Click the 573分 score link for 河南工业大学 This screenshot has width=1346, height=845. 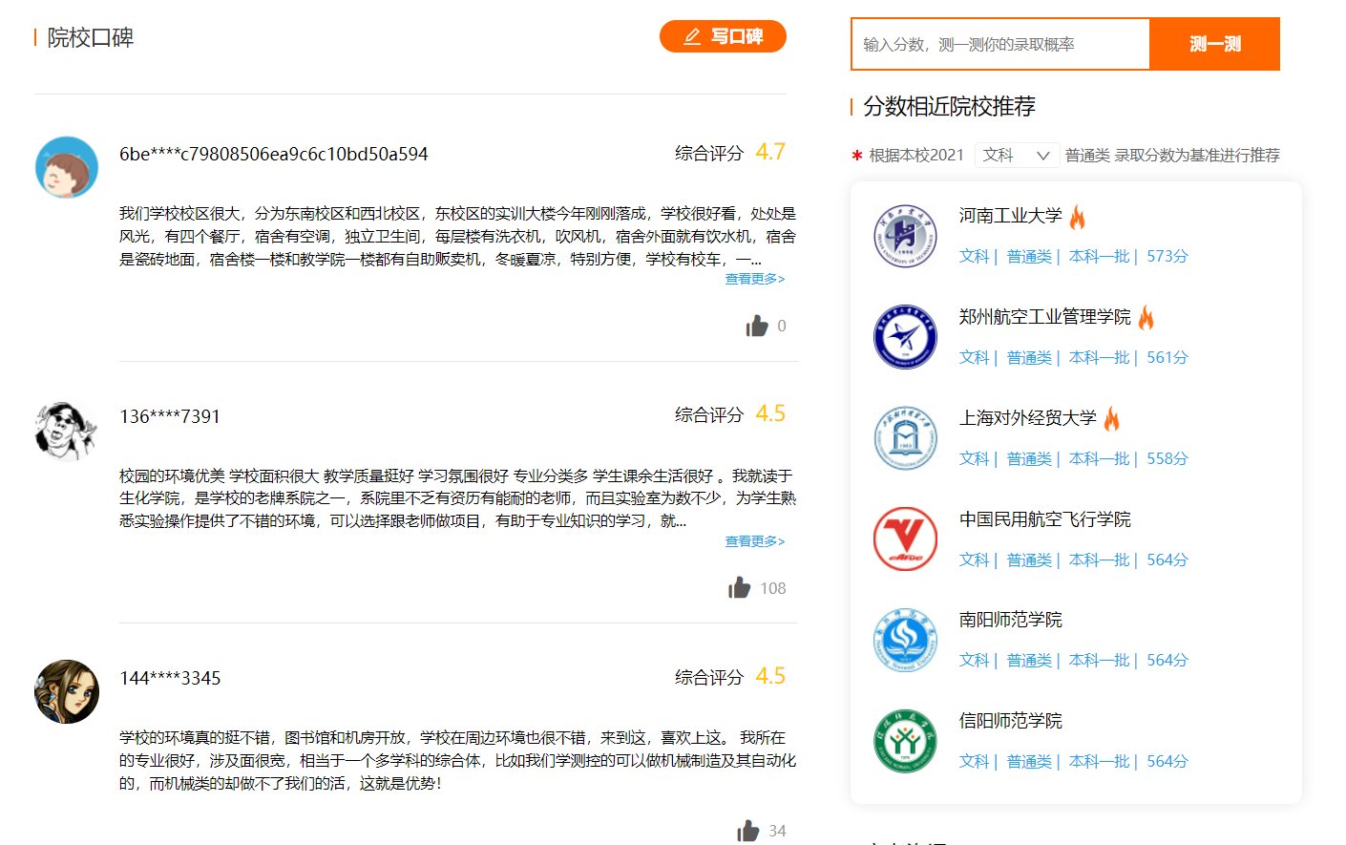(x=1167, y=256)
